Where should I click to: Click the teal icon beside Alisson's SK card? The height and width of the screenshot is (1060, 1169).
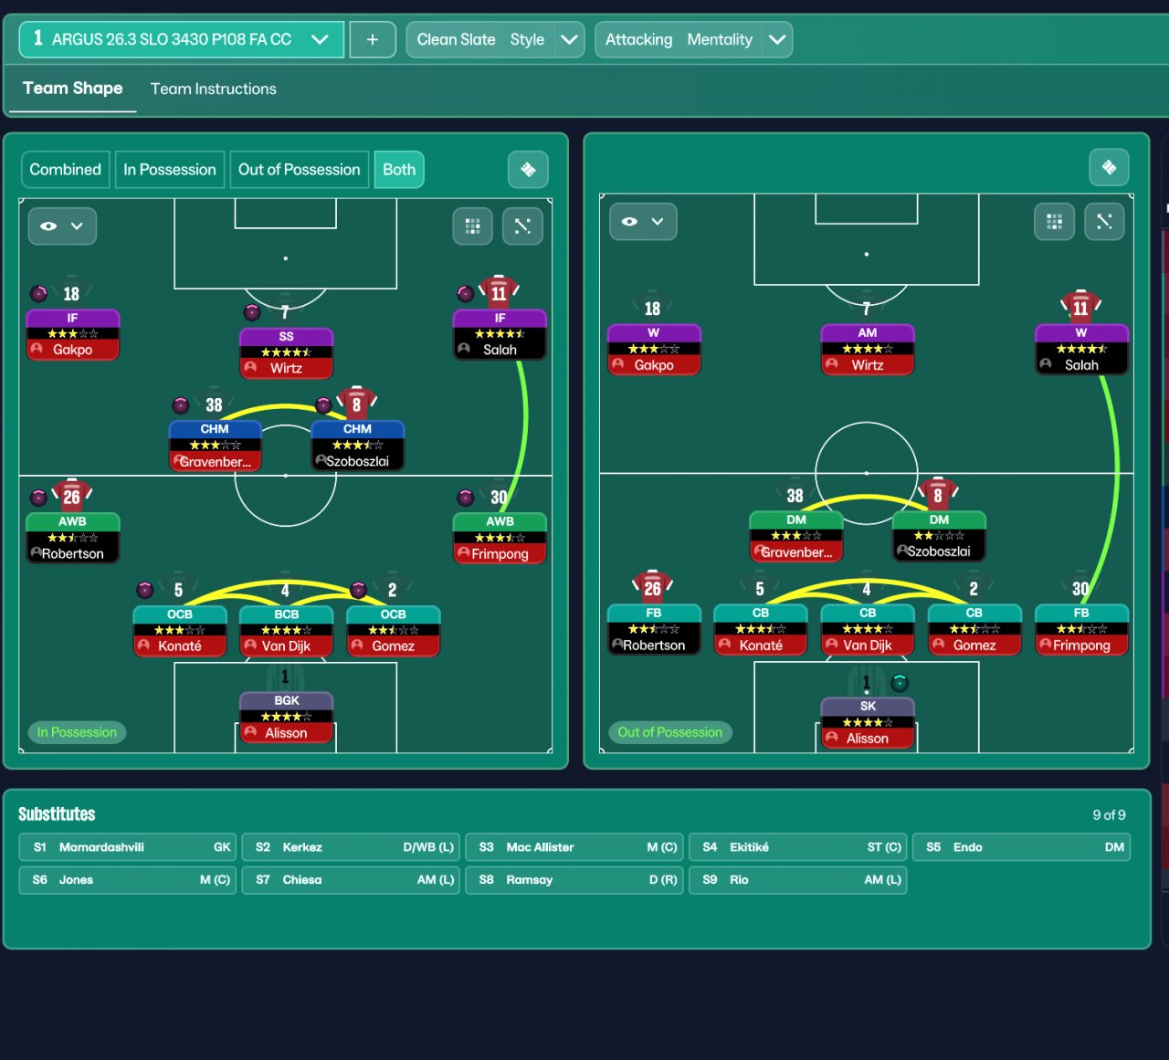coord(900,682)
